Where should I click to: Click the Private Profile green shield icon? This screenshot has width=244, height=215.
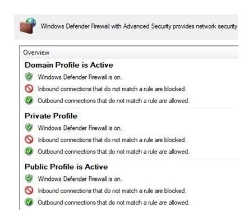coord(29,128)
